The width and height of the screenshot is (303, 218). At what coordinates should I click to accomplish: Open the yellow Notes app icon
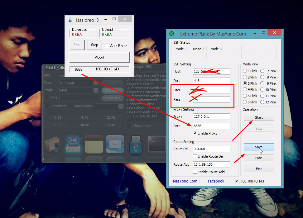[94, 145]
